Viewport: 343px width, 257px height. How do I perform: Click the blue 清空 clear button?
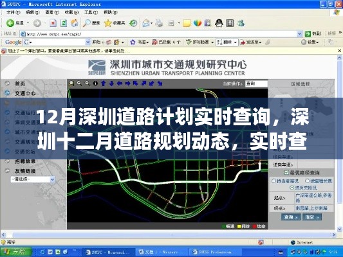pyautogui.click(x=311, y=217)
